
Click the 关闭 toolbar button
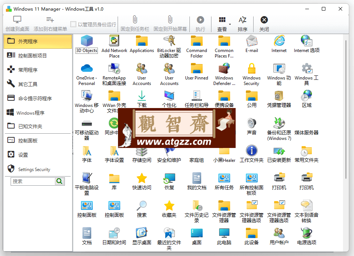(264, 23)
